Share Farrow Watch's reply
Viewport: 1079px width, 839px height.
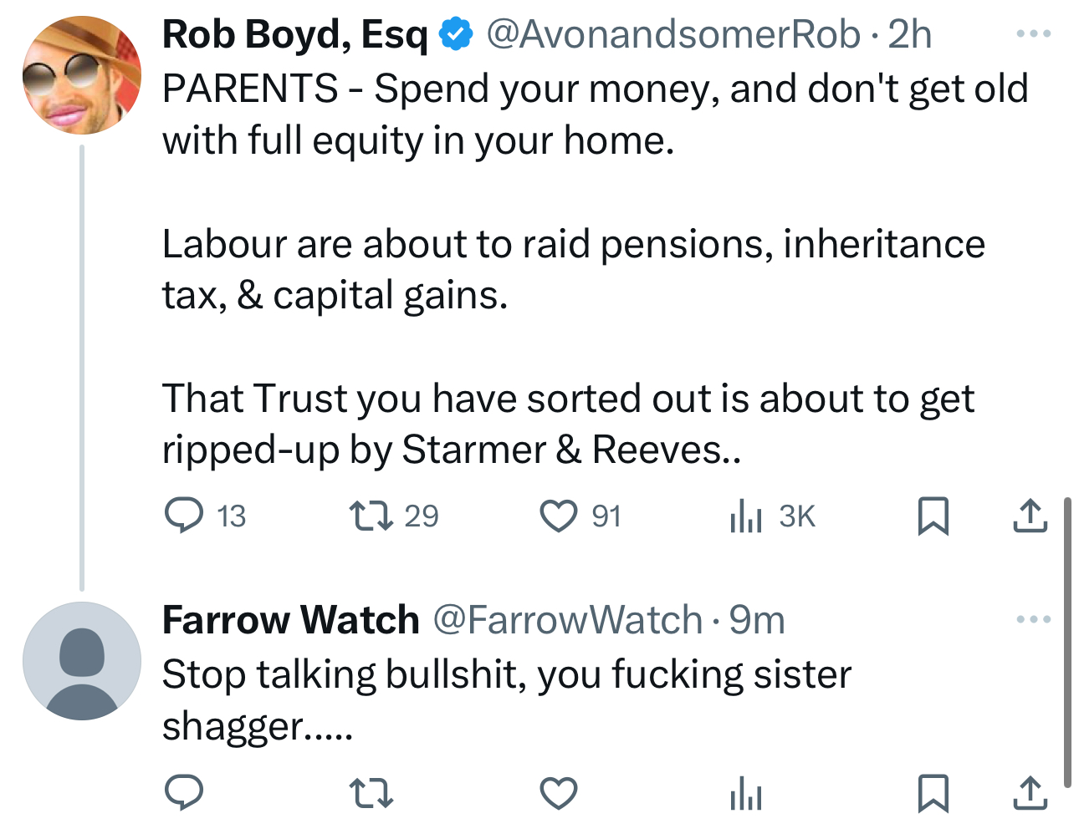pyautogui.click(x=1030, y=792)
